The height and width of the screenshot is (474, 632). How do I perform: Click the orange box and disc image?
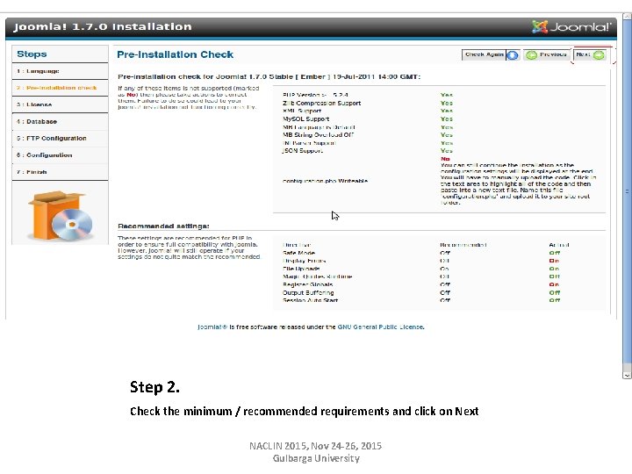(61, 216)
